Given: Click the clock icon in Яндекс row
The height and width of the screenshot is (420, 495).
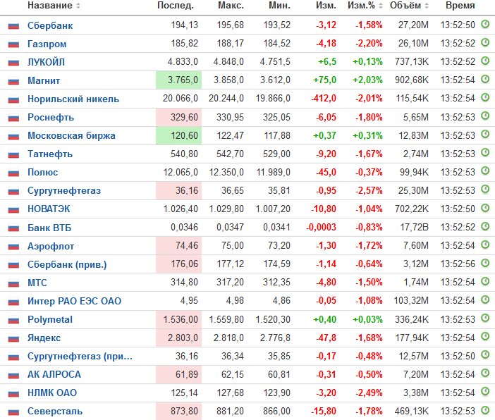Looking at the screenshot, I should [x=485, y=336].
